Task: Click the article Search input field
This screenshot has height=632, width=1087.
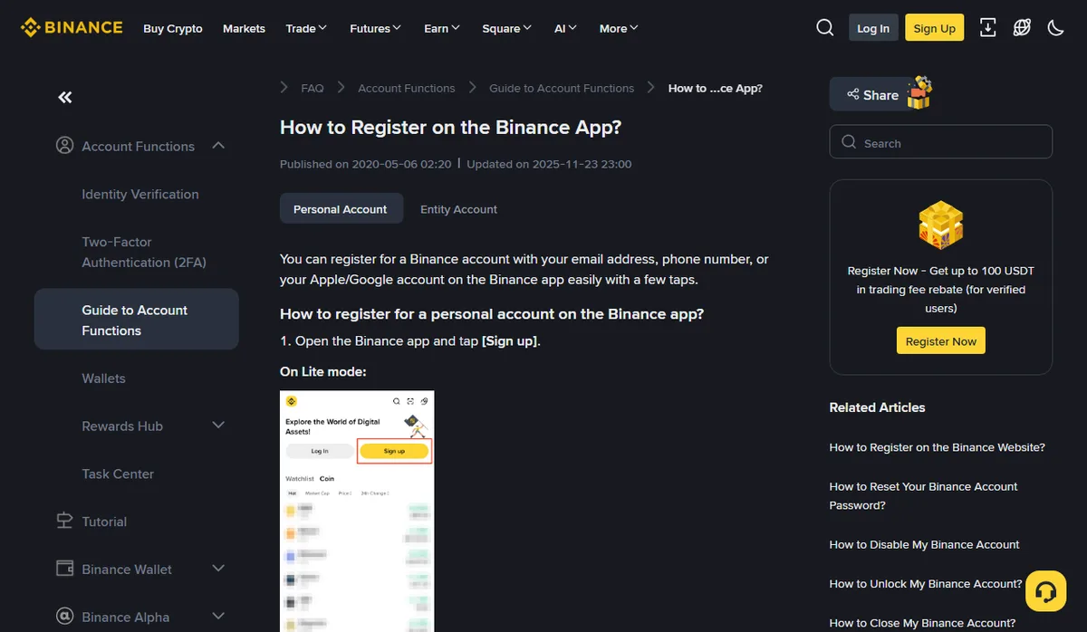Action: click(x=941, y=142)
